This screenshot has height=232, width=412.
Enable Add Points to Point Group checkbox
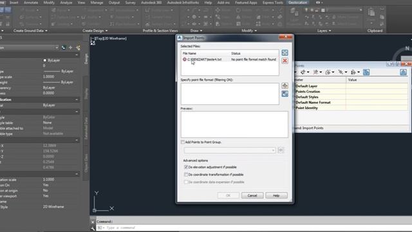183,142
